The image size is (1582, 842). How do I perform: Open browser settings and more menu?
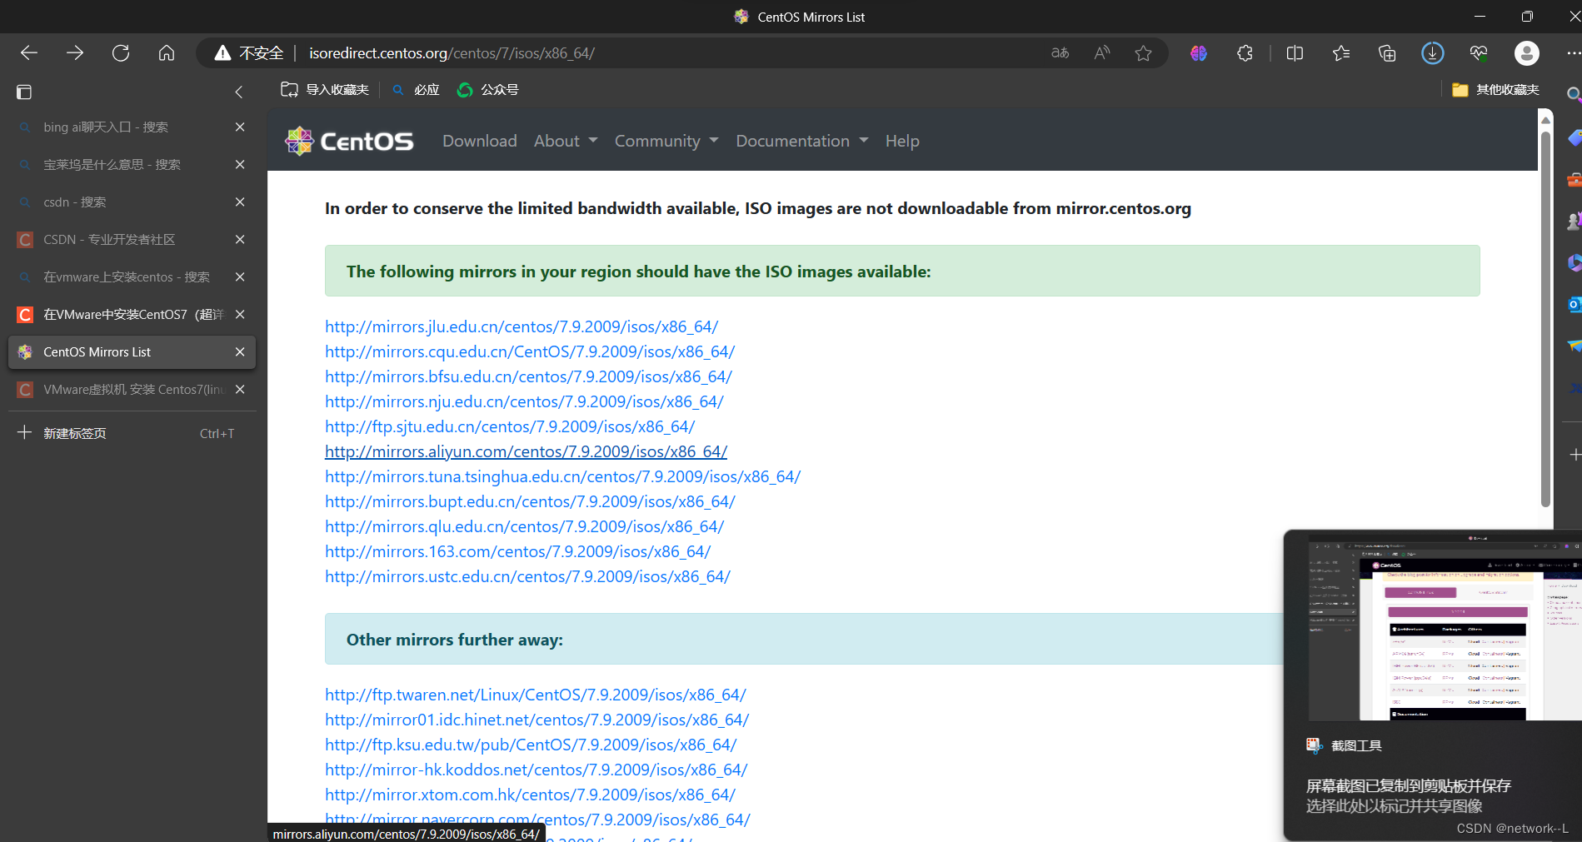1572,53
